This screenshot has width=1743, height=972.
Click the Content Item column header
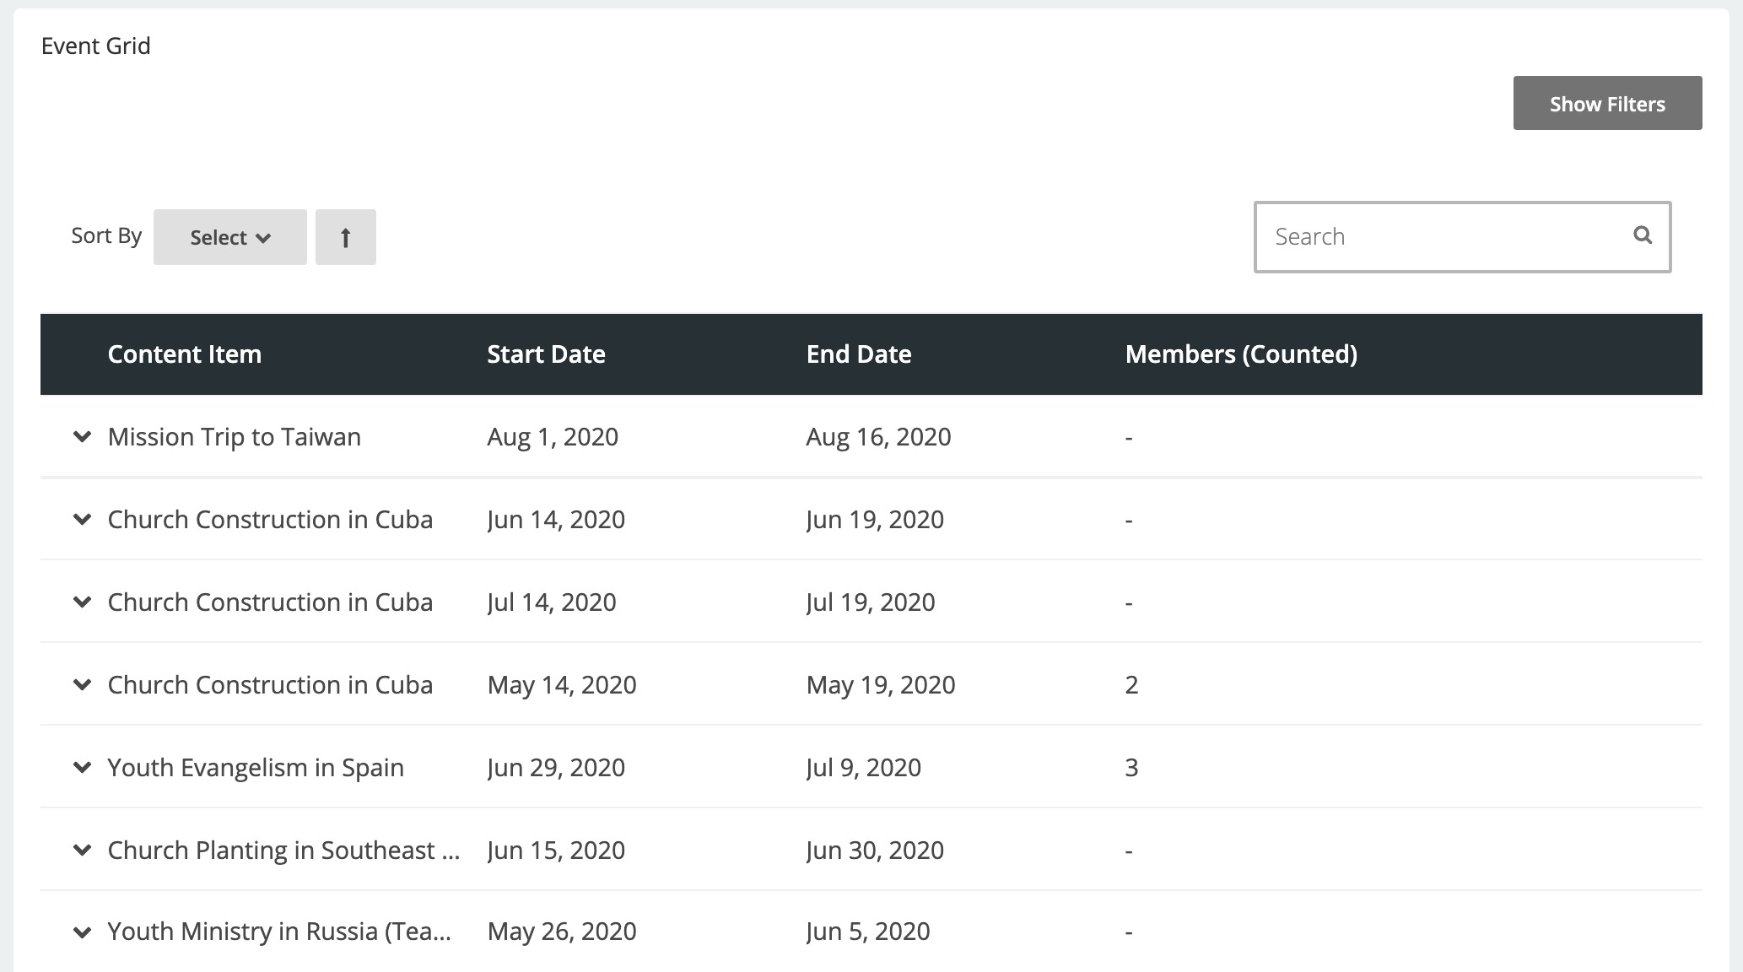point(185,354)
